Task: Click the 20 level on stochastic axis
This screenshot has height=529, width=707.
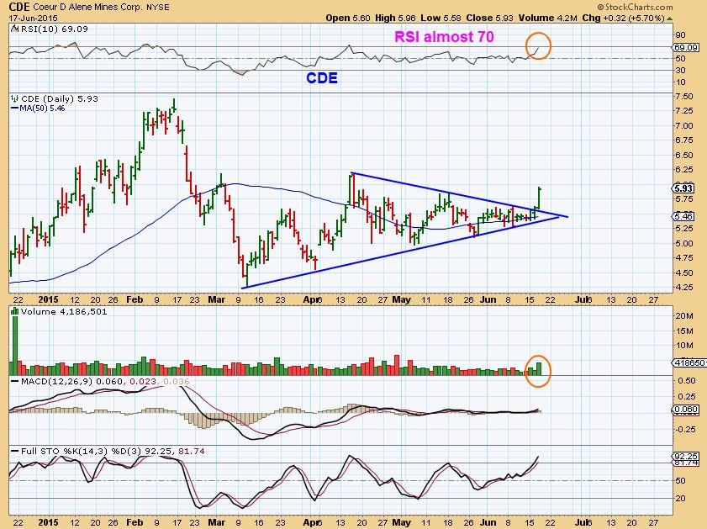Action: coord(680,499)
